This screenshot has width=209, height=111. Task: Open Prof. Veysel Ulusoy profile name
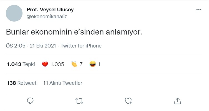[x=50, y=10]
